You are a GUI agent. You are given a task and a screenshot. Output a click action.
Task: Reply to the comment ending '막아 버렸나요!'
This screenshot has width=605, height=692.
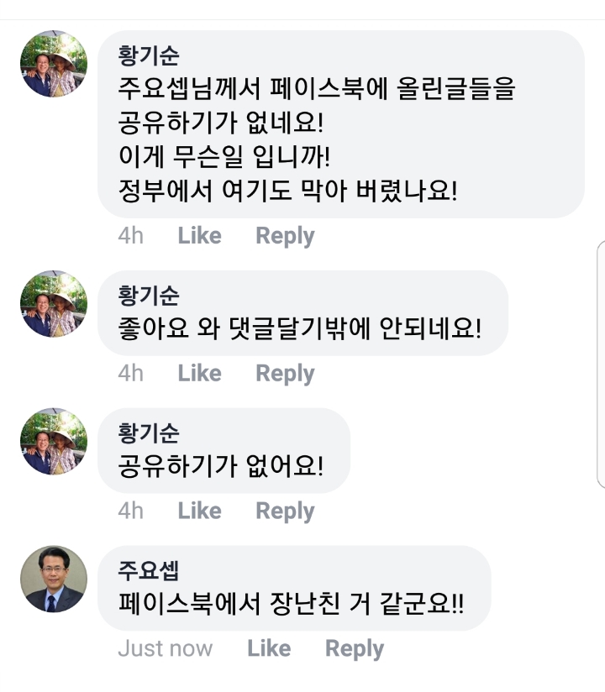(x=285, y=236)
